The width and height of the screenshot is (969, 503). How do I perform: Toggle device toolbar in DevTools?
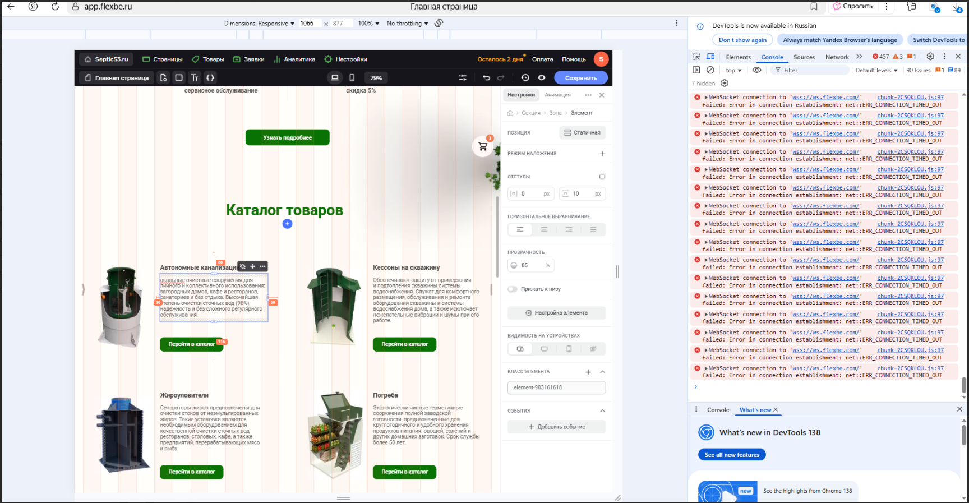[710, 57]
